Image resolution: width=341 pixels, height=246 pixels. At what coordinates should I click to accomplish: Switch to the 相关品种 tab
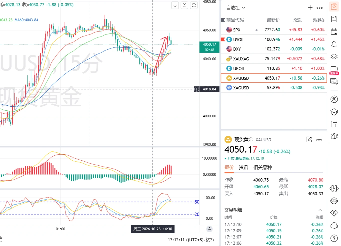[262, 167]
